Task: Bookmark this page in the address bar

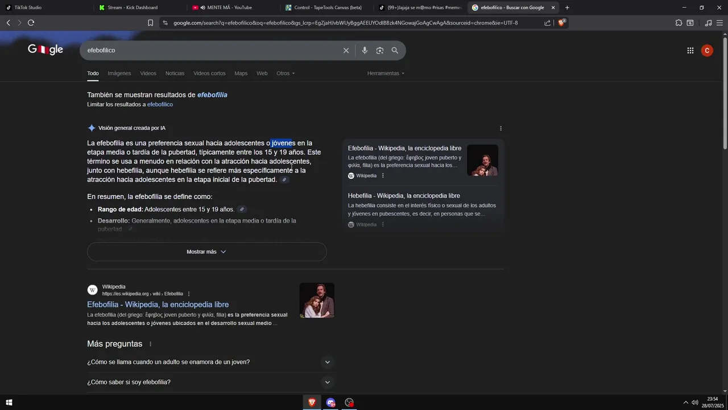Action: pos(150,23)
